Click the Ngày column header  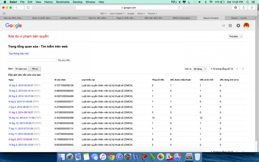tap(11, 80)
